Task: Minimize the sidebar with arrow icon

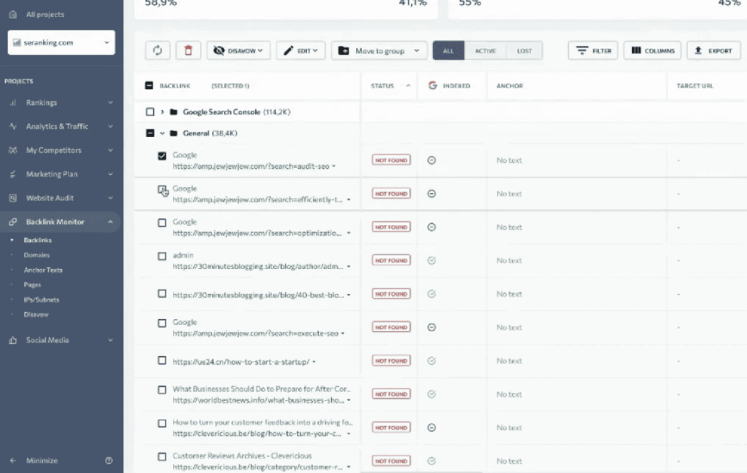Action: pos(13,460)
